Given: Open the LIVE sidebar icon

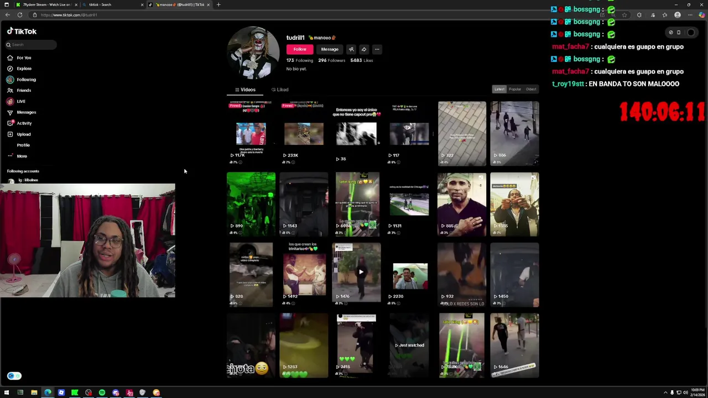Looking at the screenshot, I should point(10,101).
